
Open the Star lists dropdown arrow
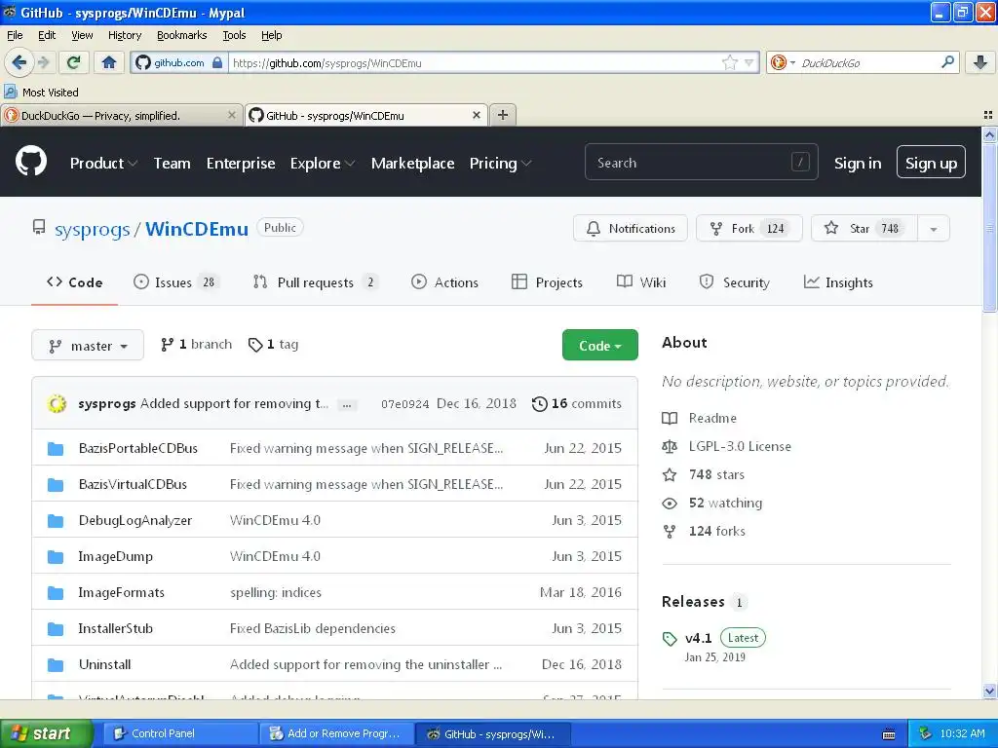933,229
